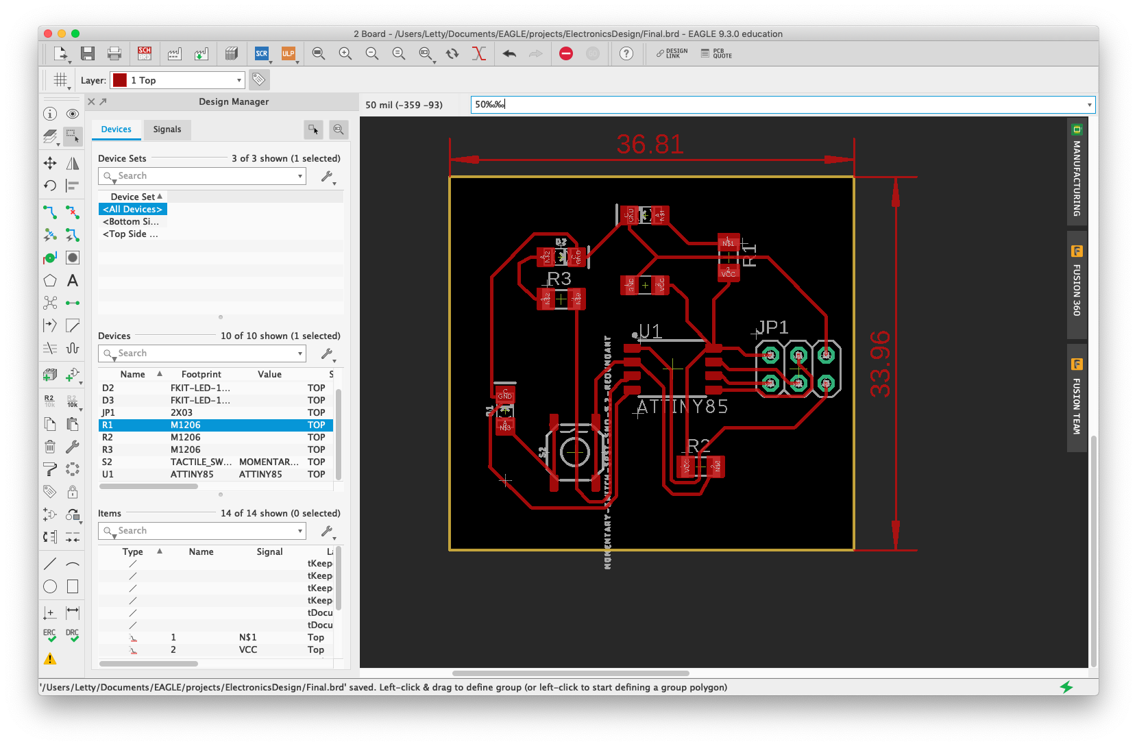Open Device Sets search filter dropdown

[299, 176]
